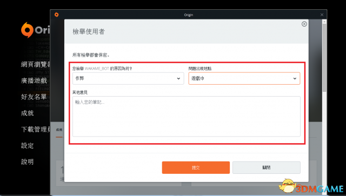Close the Origin window with the X

point(322,15)
